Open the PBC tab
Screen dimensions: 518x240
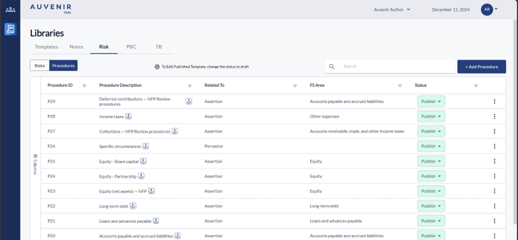131,47
